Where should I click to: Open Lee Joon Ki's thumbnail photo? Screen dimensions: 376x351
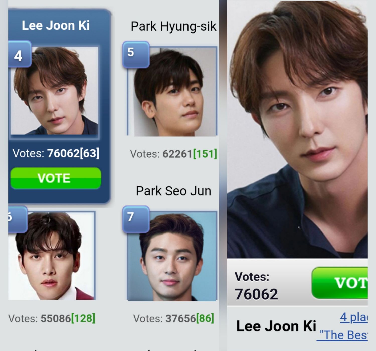coord(54,90)
